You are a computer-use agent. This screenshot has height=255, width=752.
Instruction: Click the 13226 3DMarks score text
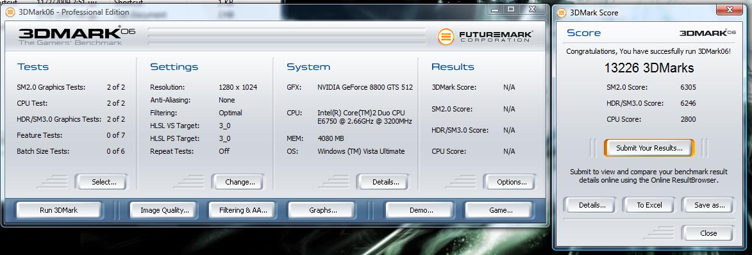coord(649,67)
